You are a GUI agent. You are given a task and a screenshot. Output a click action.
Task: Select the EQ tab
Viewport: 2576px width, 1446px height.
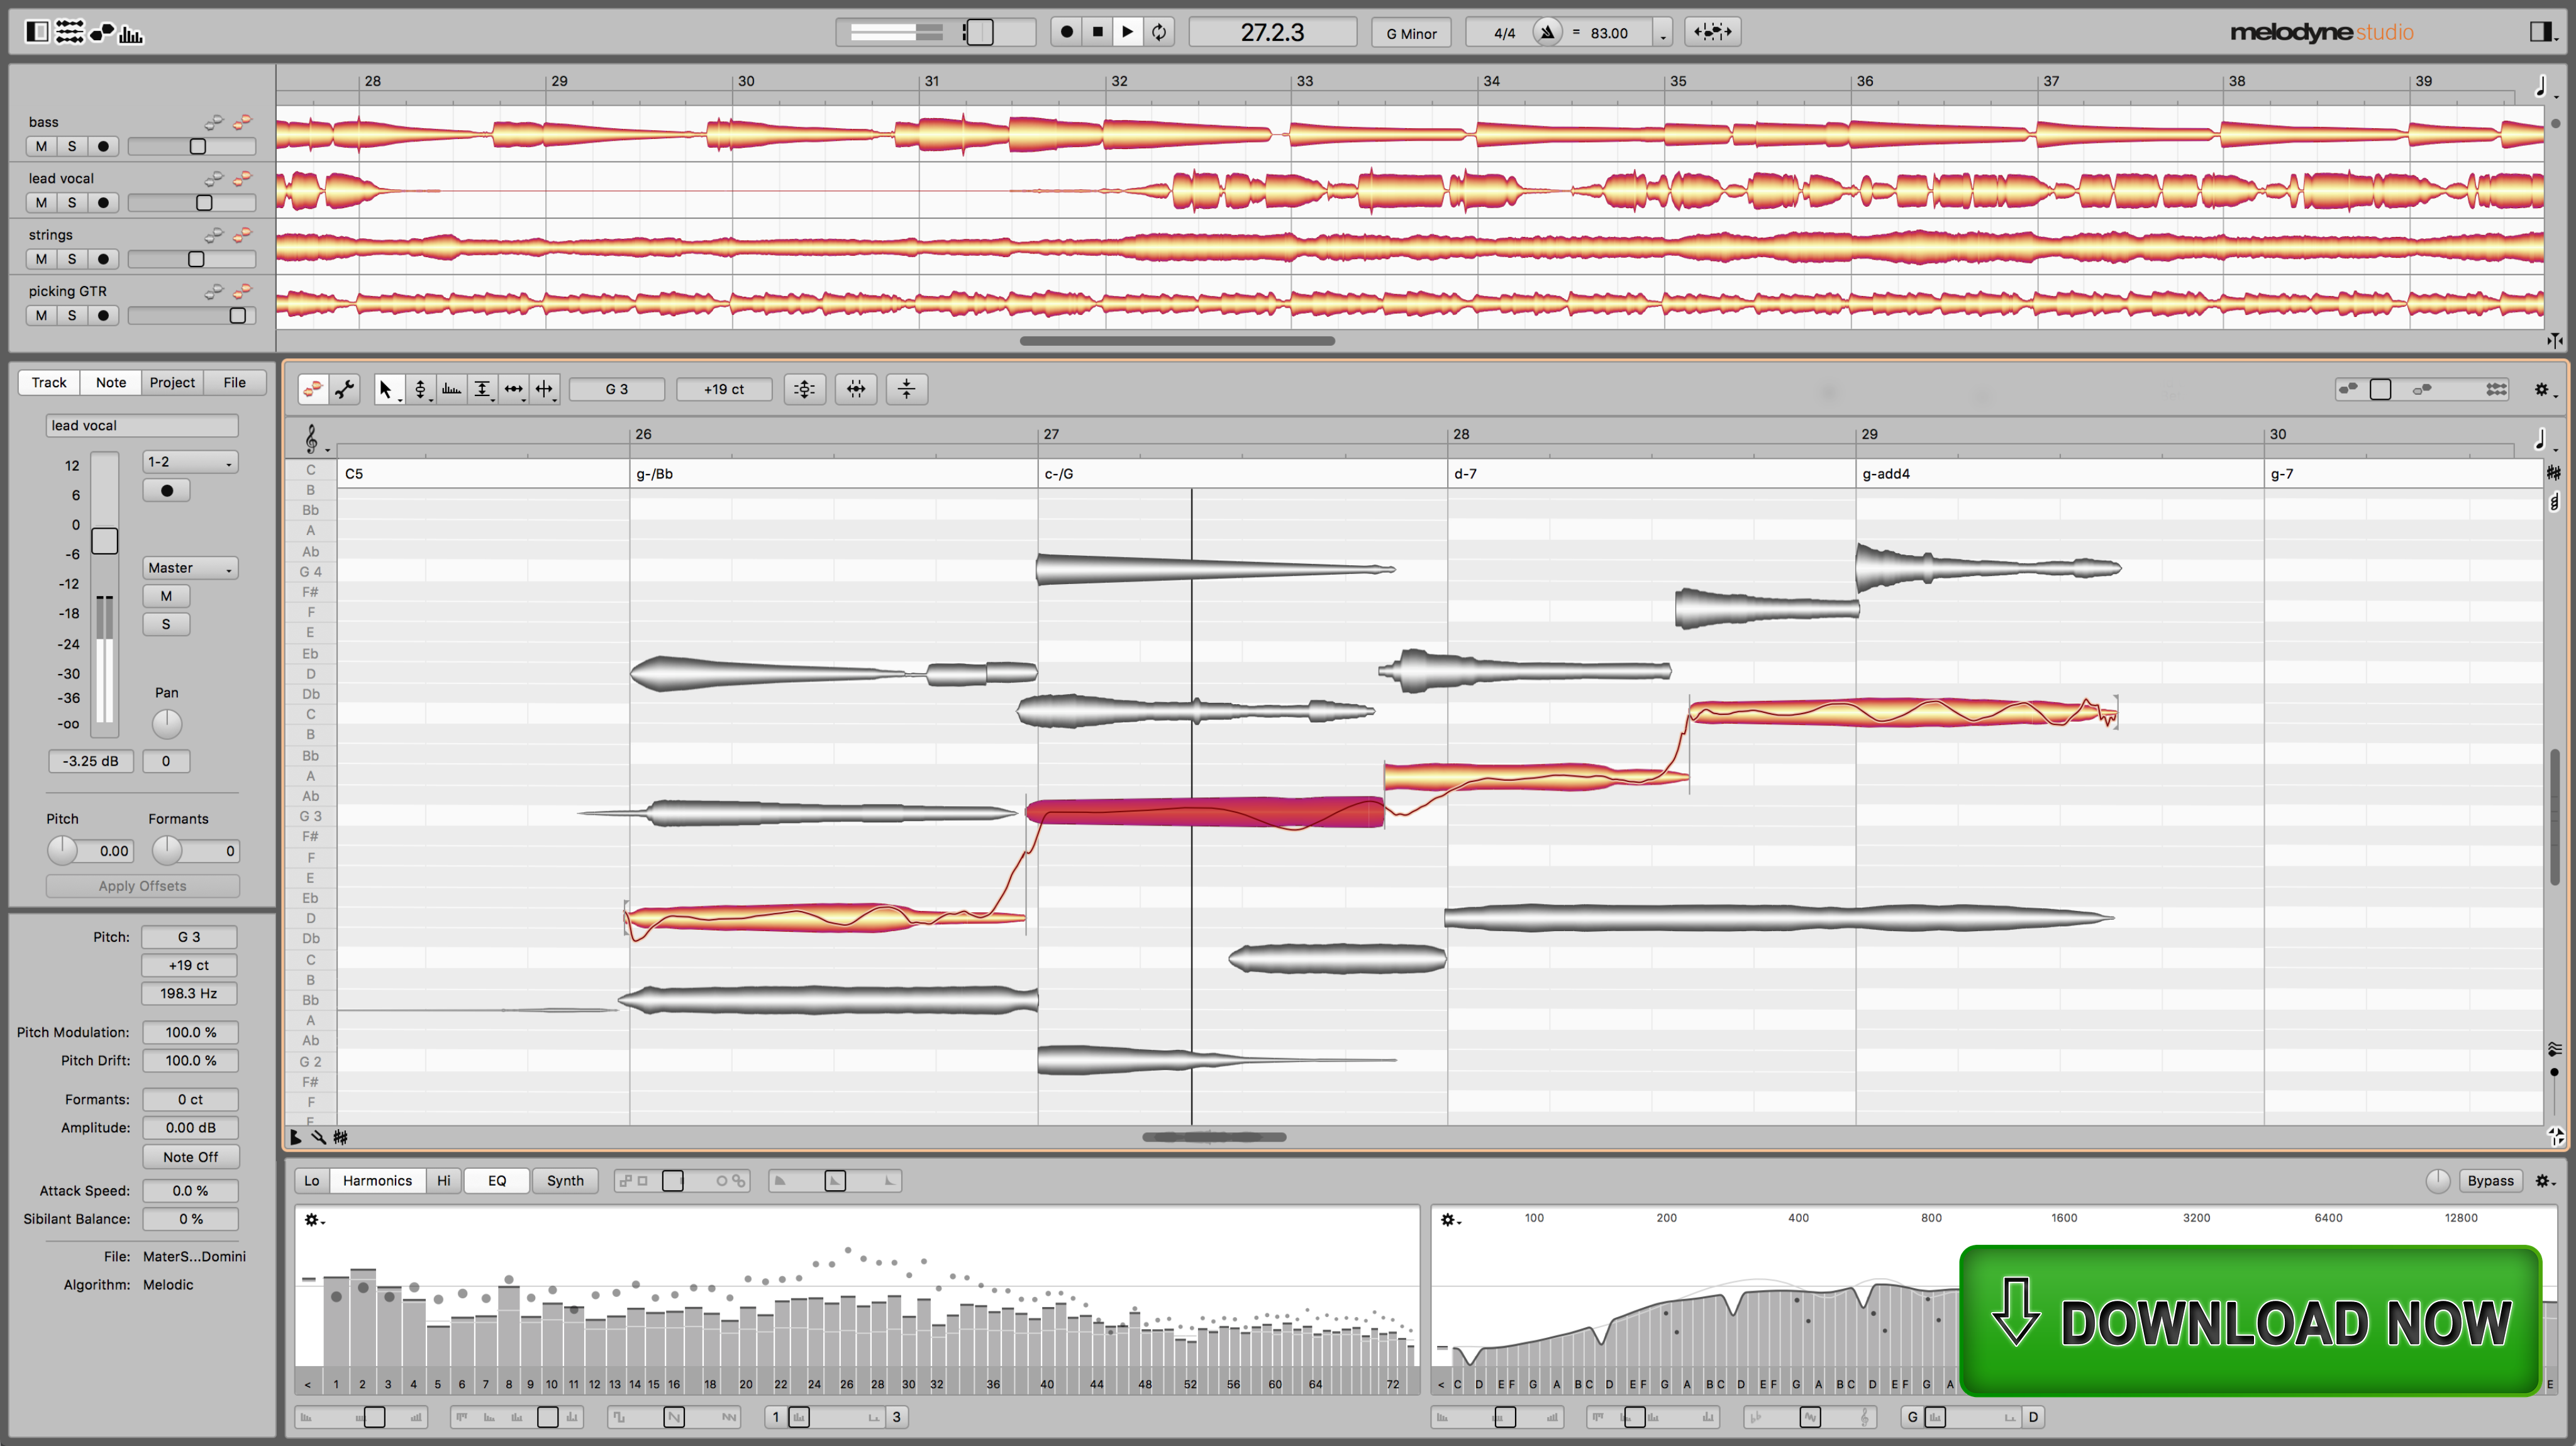pyautogui.click(x=497, y=1181)
